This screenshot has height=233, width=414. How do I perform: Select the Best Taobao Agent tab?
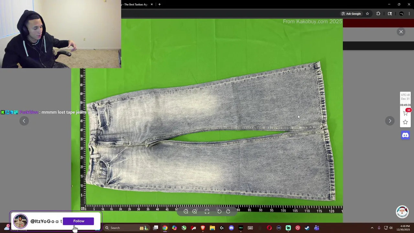point(135,5)
